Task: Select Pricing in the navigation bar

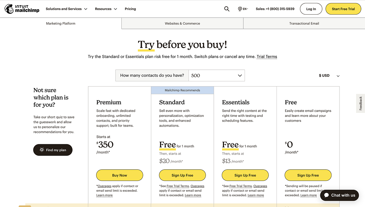Action: 130,9
